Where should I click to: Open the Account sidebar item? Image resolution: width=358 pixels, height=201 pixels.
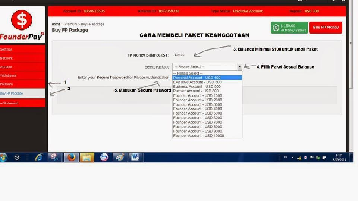point(23,67)
